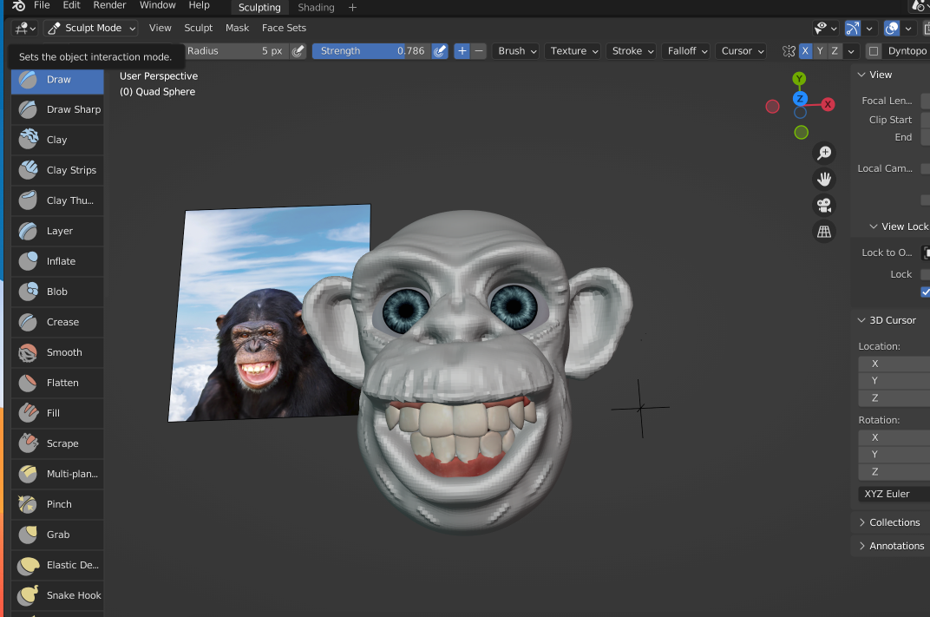Toggle X axis symmetry
The height and width of the screenshot is (617, 930).
pyautogui.click(x=805, y=51)
